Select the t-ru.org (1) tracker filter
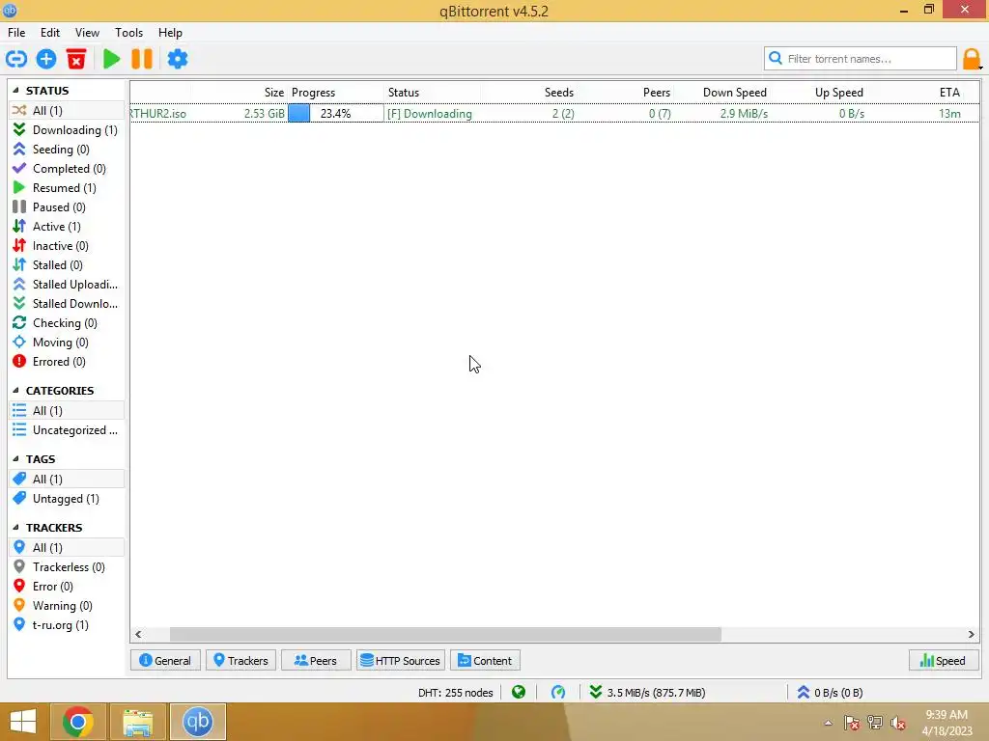Viewport: 989px width, 741px height. pyautogui.click(x=67, y=625)
